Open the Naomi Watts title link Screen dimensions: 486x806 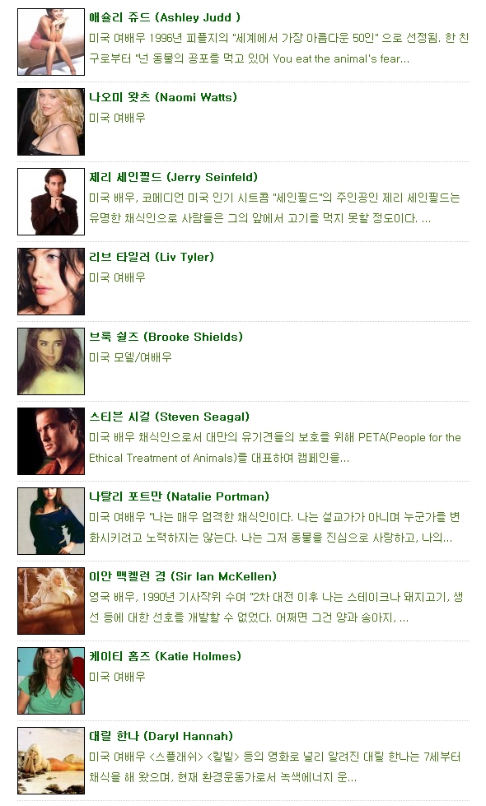click(x=163, y=97)
